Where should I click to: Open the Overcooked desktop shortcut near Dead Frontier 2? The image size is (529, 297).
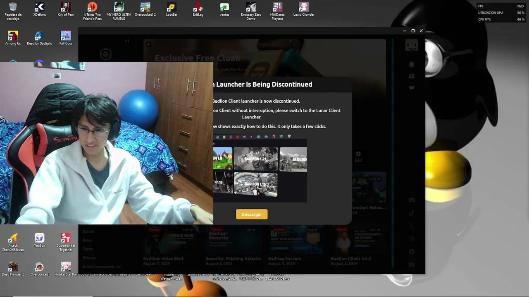click(x=39, y=269)
